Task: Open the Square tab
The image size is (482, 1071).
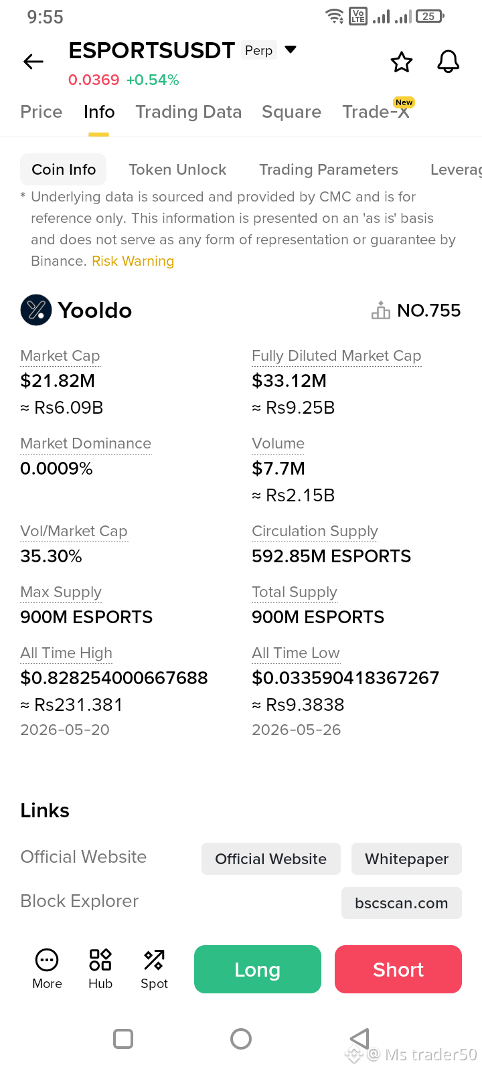Action: [292, 112]
